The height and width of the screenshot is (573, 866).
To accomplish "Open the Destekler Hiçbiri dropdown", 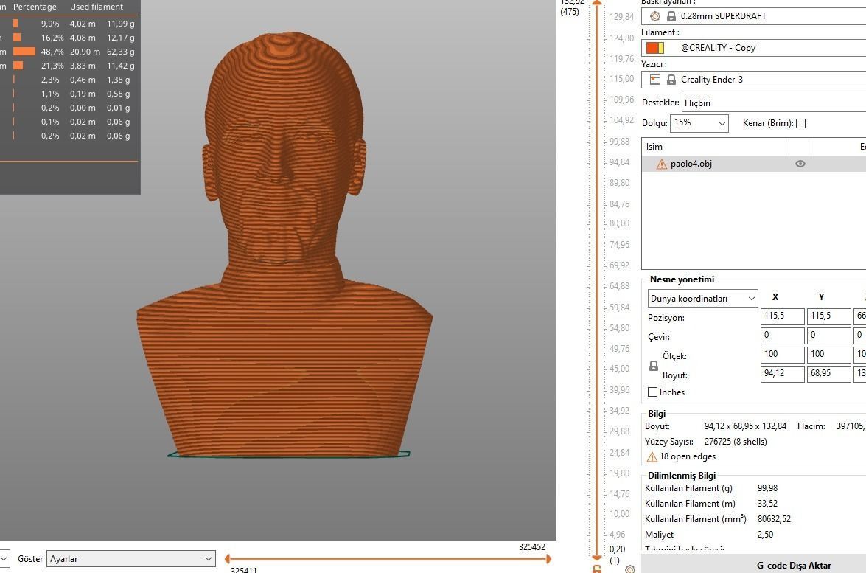I will [774, 103].
